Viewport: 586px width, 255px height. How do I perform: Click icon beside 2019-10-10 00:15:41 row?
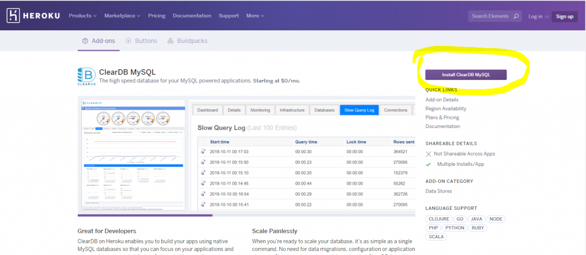pos(203,205)
